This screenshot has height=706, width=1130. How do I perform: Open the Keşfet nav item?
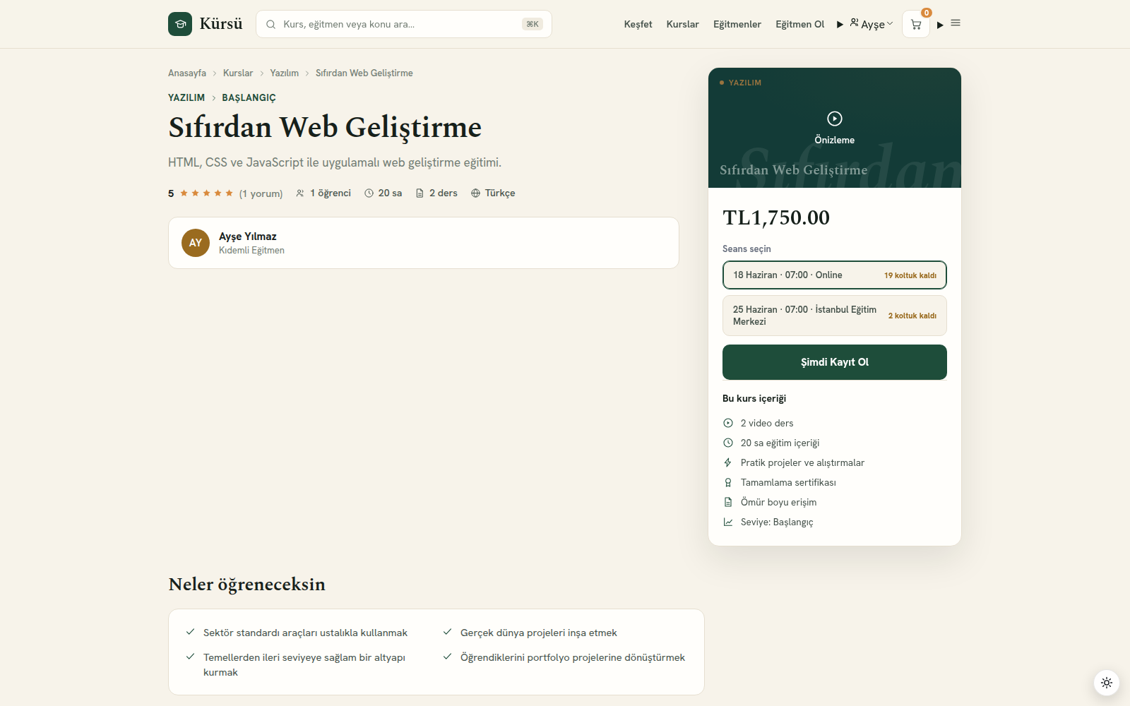[x=638, y=24]
